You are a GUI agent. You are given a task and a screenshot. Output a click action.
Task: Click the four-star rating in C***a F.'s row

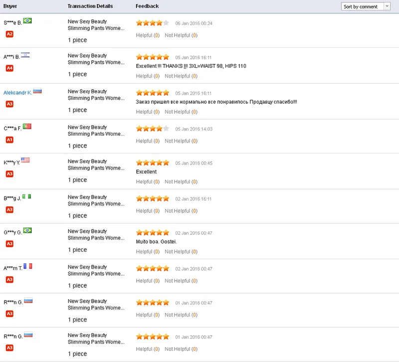153,129
